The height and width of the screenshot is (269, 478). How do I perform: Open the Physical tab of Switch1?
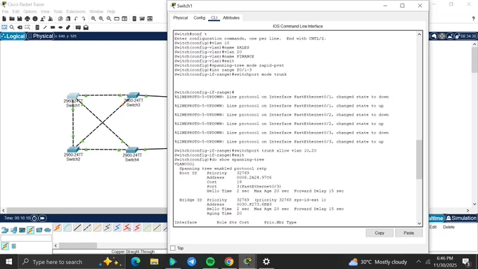coord(181,18)
